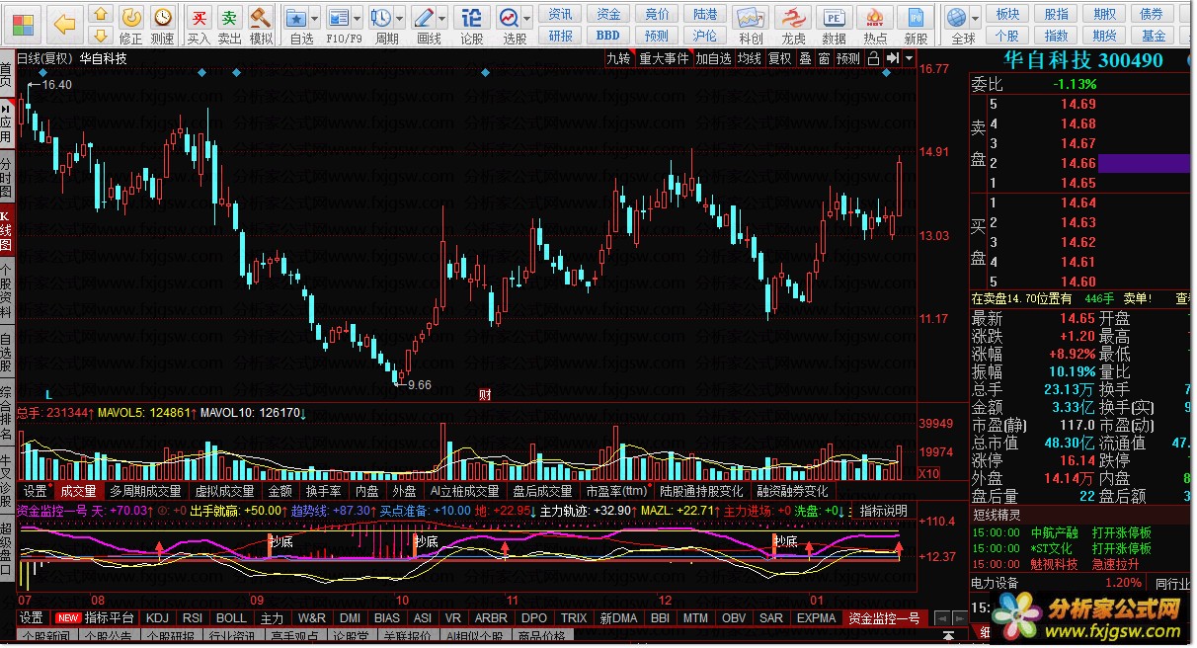Click buy level 1 price 14.64

1078,202
